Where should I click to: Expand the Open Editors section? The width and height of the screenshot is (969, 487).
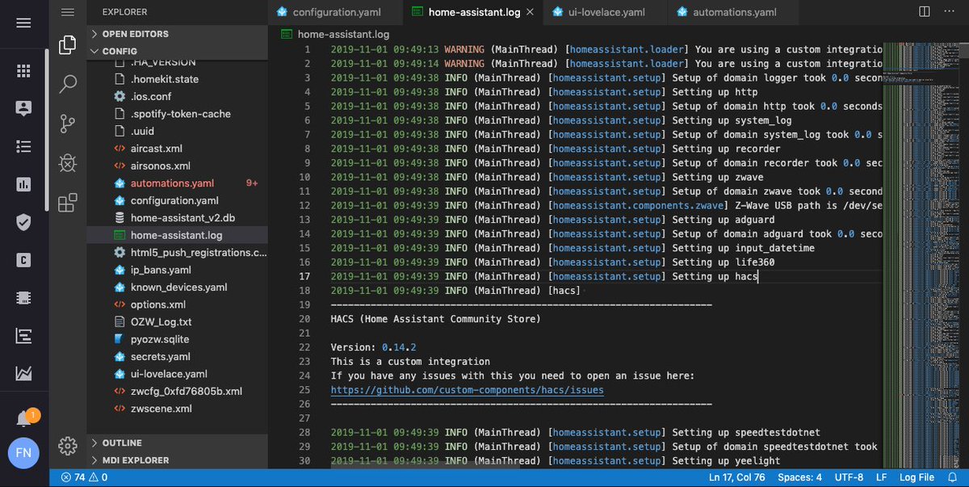pyautogui.click(x=178, y=34)
